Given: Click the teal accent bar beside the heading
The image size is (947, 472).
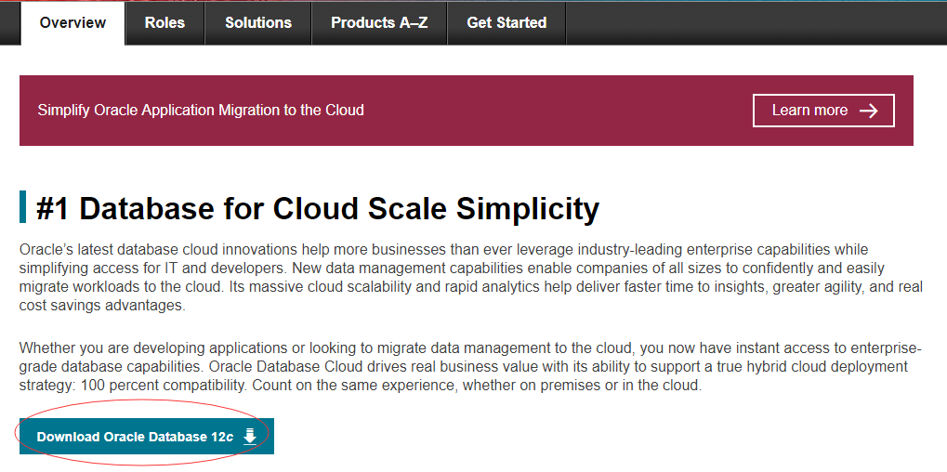Looking at the screenshot, I should 23,207.
